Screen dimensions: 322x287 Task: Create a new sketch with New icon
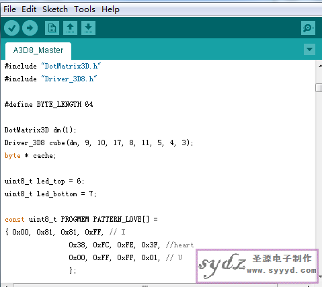[x=52, y=28]
